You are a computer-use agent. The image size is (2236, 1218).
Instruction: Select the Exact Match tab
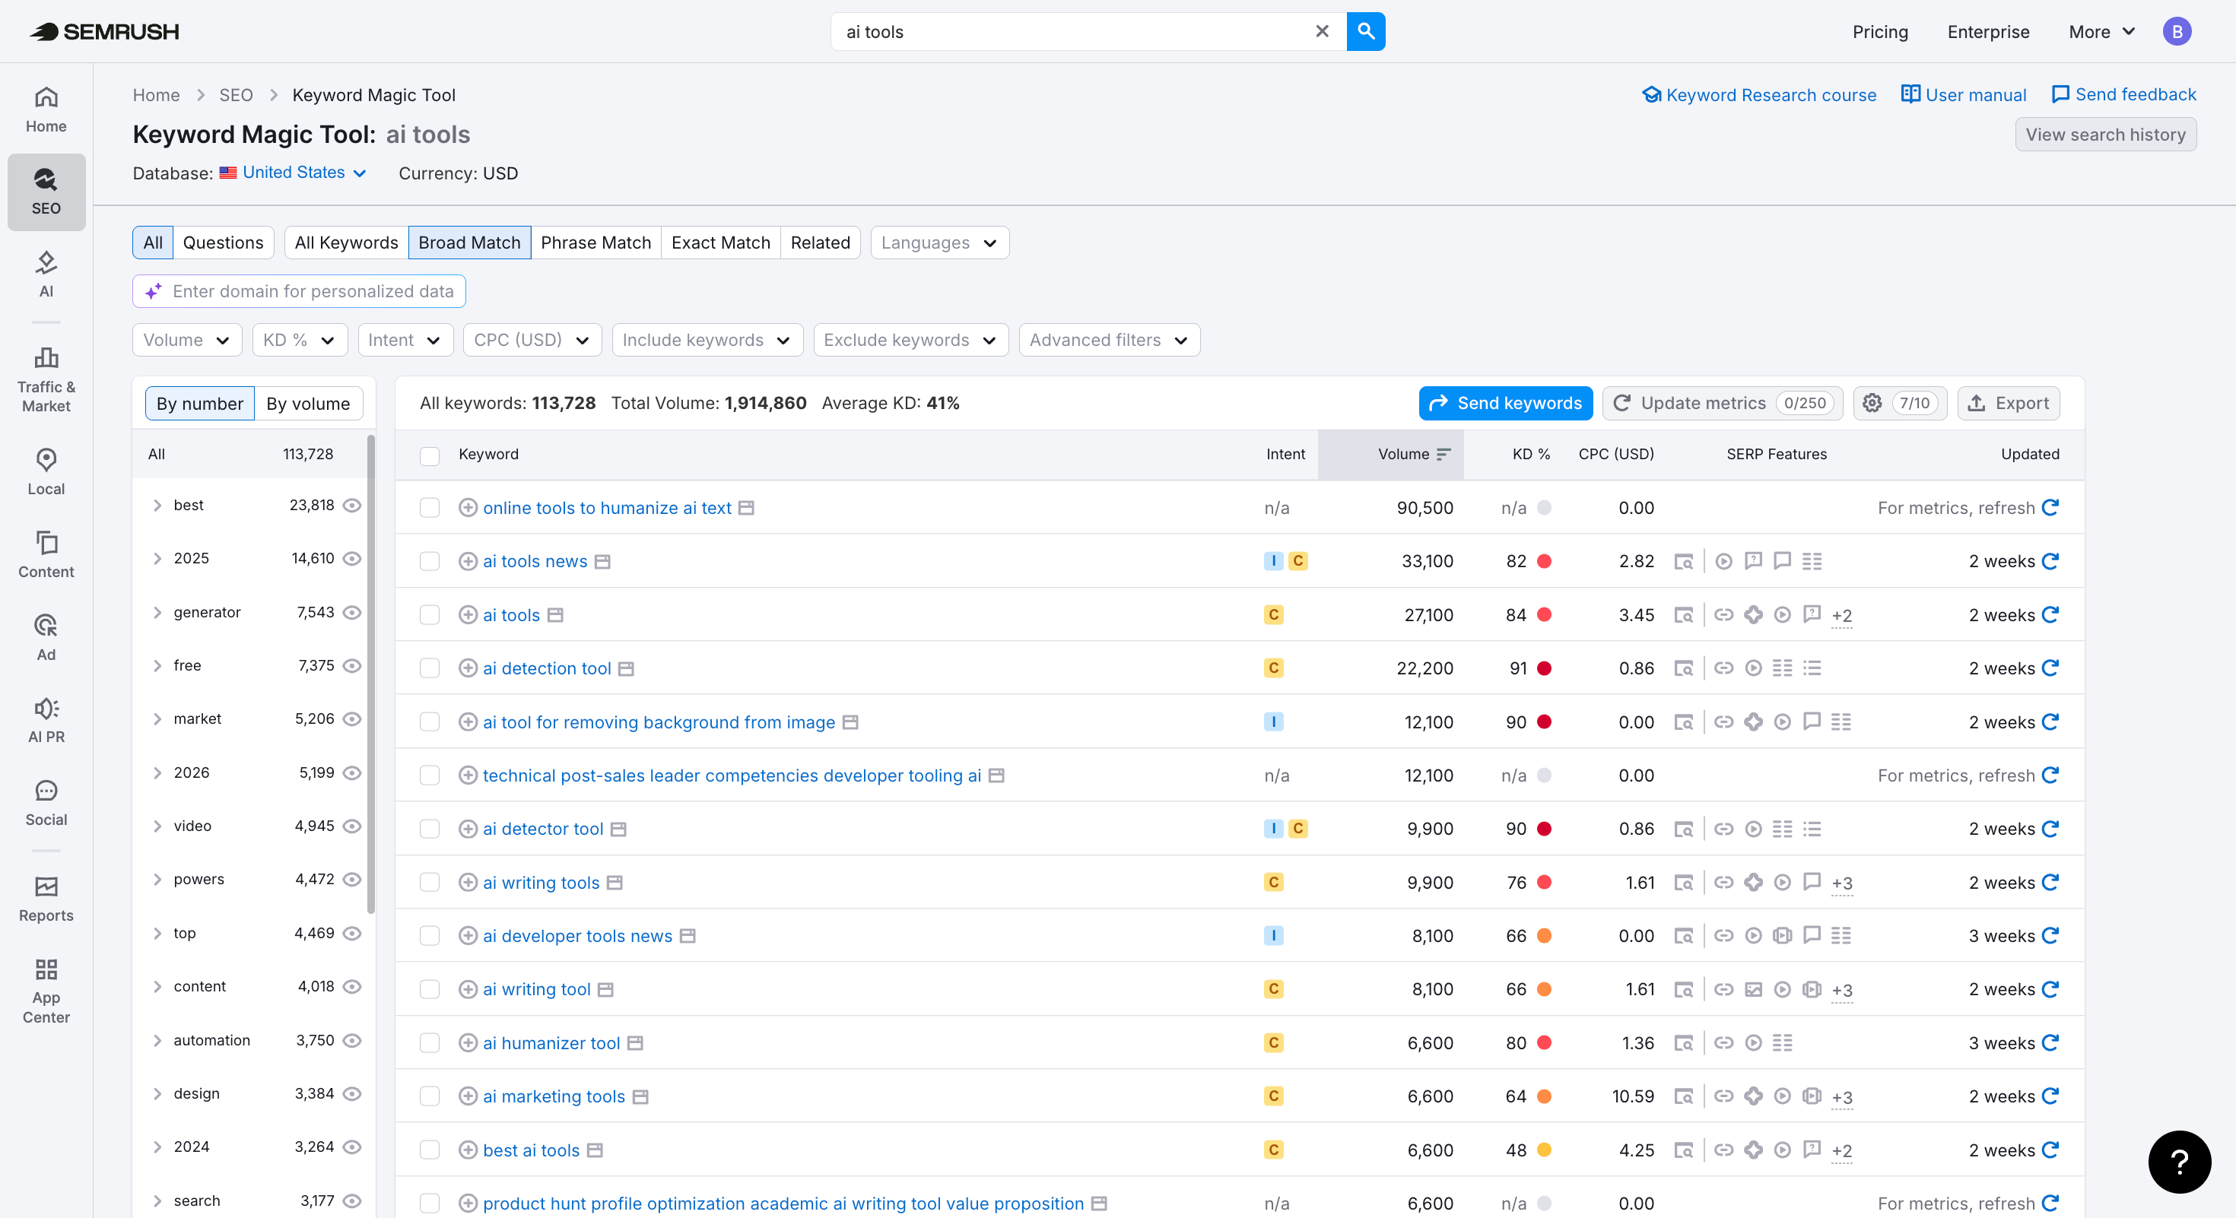[720, 242]
